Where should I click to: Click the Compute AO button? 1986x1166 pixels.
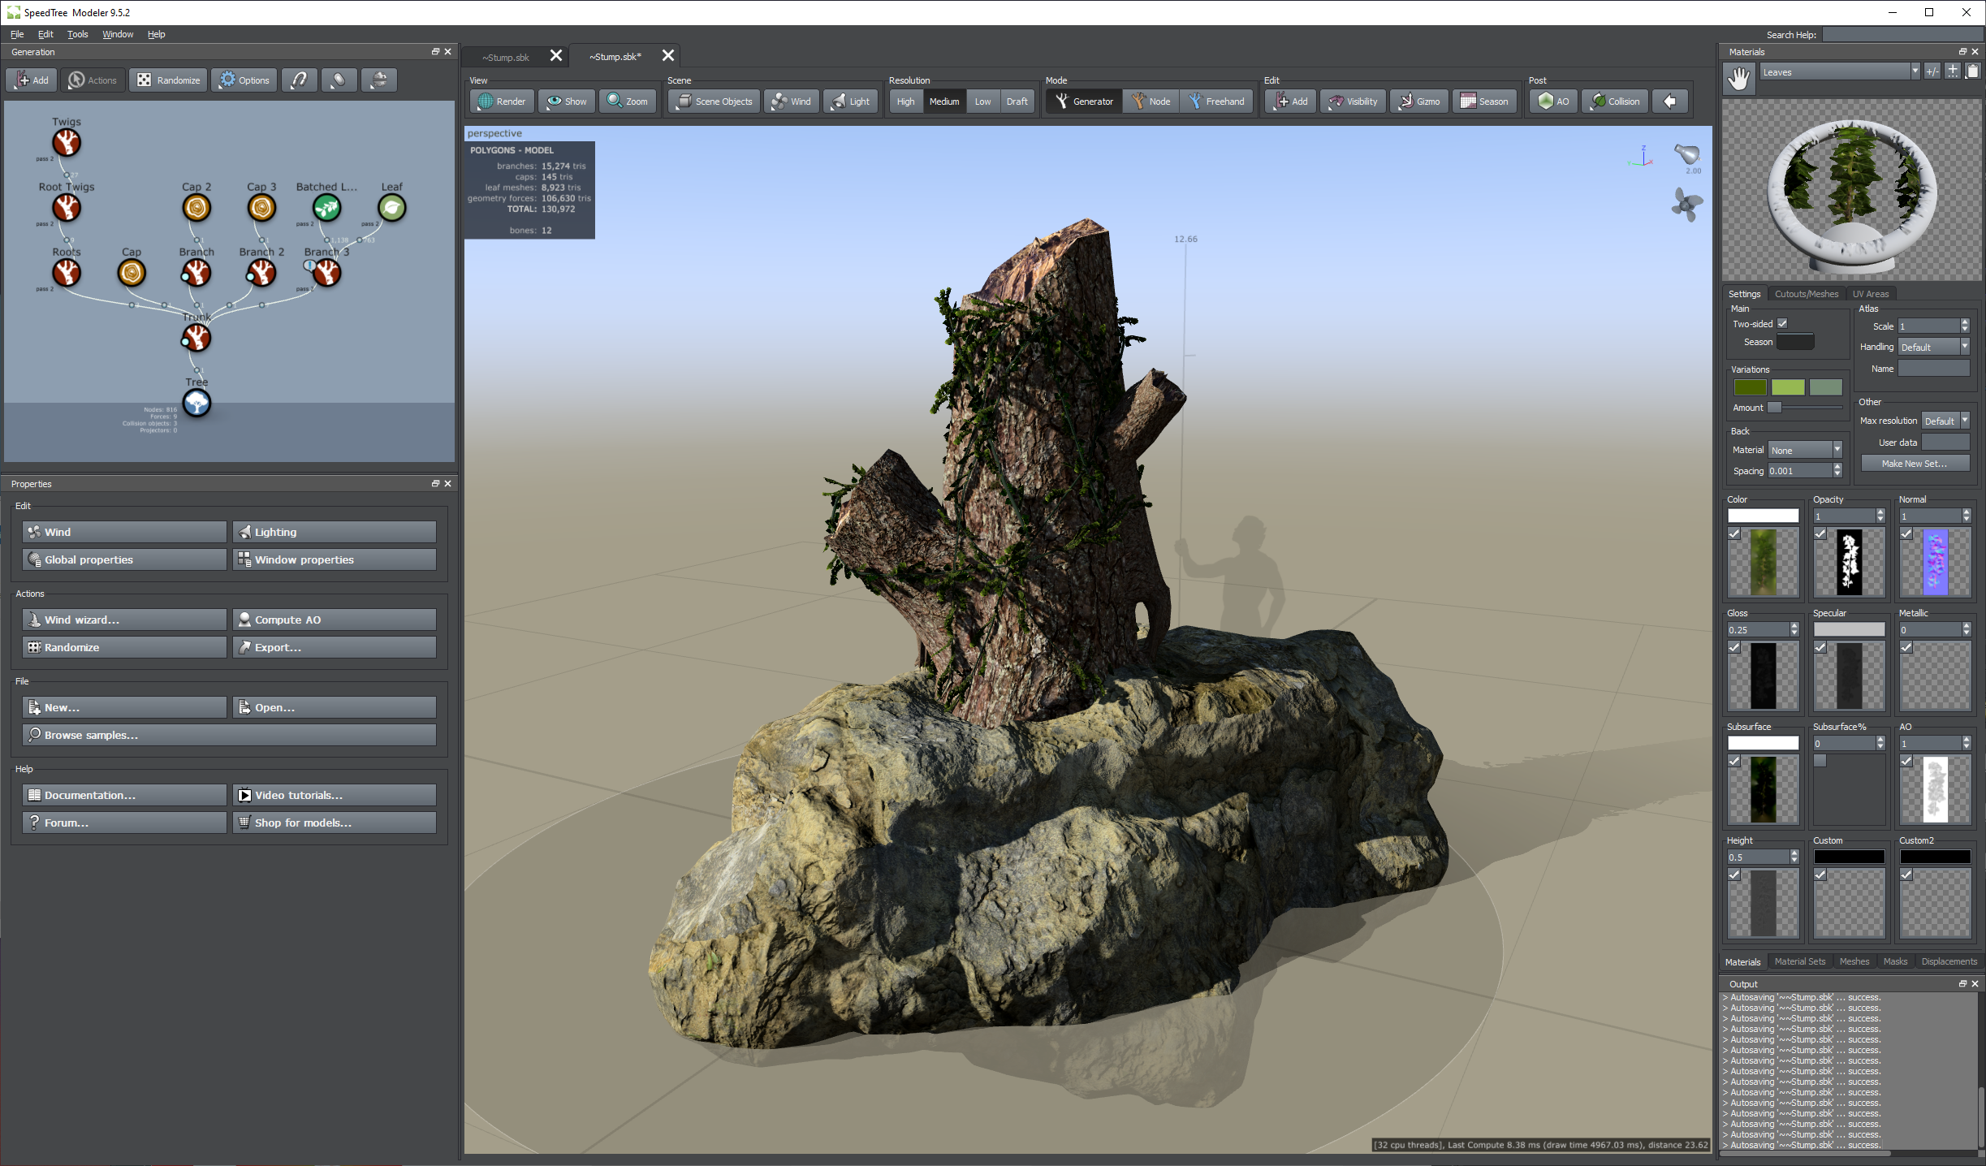[334, 620]
